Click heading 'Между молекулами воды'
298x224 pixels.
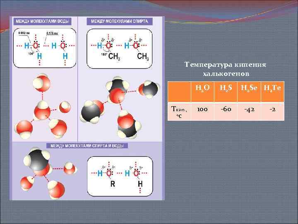click(x=42, y=21)
